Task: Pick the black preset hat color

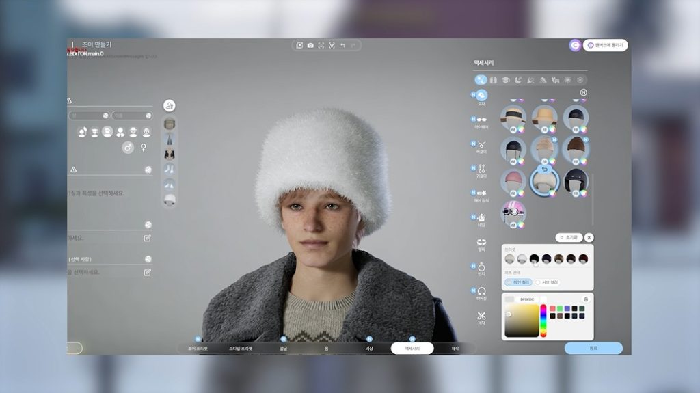Action: click(x=535, y=258)
